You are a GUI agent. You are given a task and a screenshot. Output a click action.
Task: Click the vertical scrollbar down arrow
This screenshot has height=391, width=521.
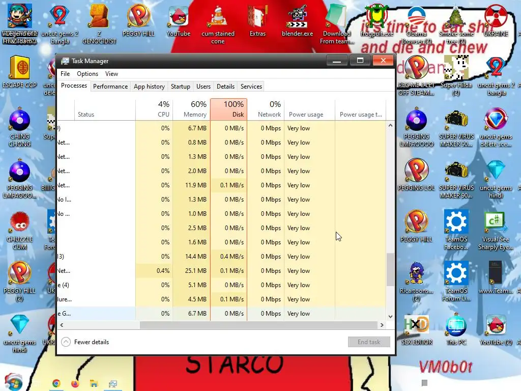(x=390, y=317)
